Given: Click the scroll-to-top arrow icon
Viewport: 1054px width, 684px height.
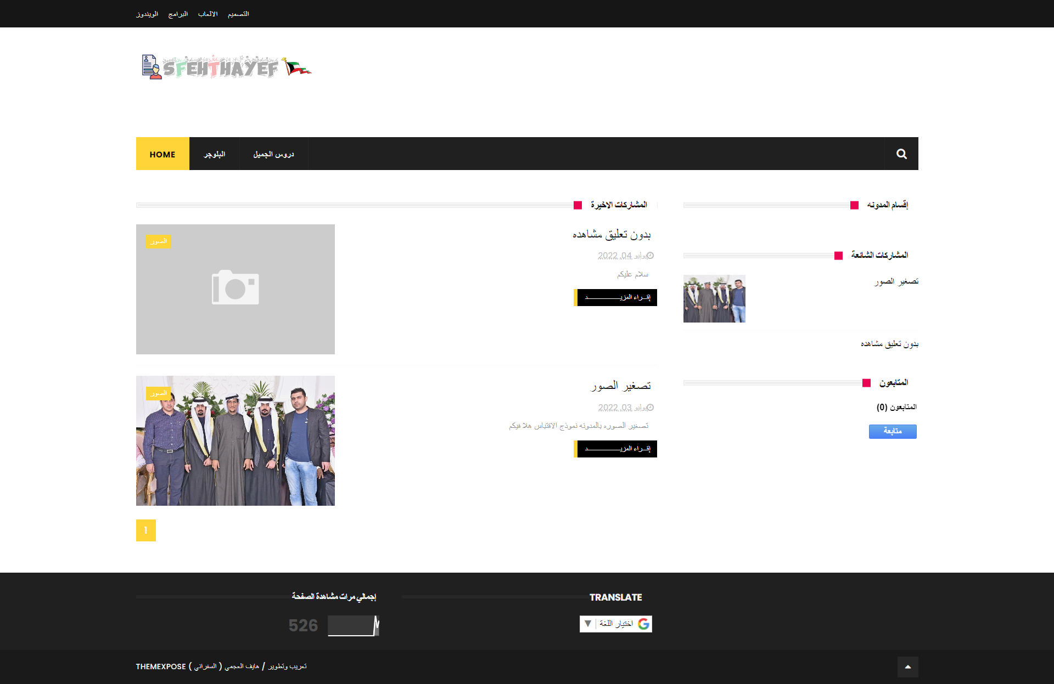Looking at the screenshot, I should click(907, 667).
